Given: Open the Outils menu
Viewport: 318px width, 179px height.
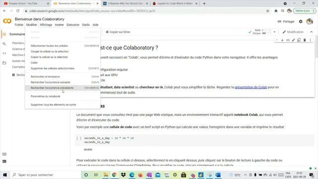Looking at the screenshot, I should click(86, 25).
